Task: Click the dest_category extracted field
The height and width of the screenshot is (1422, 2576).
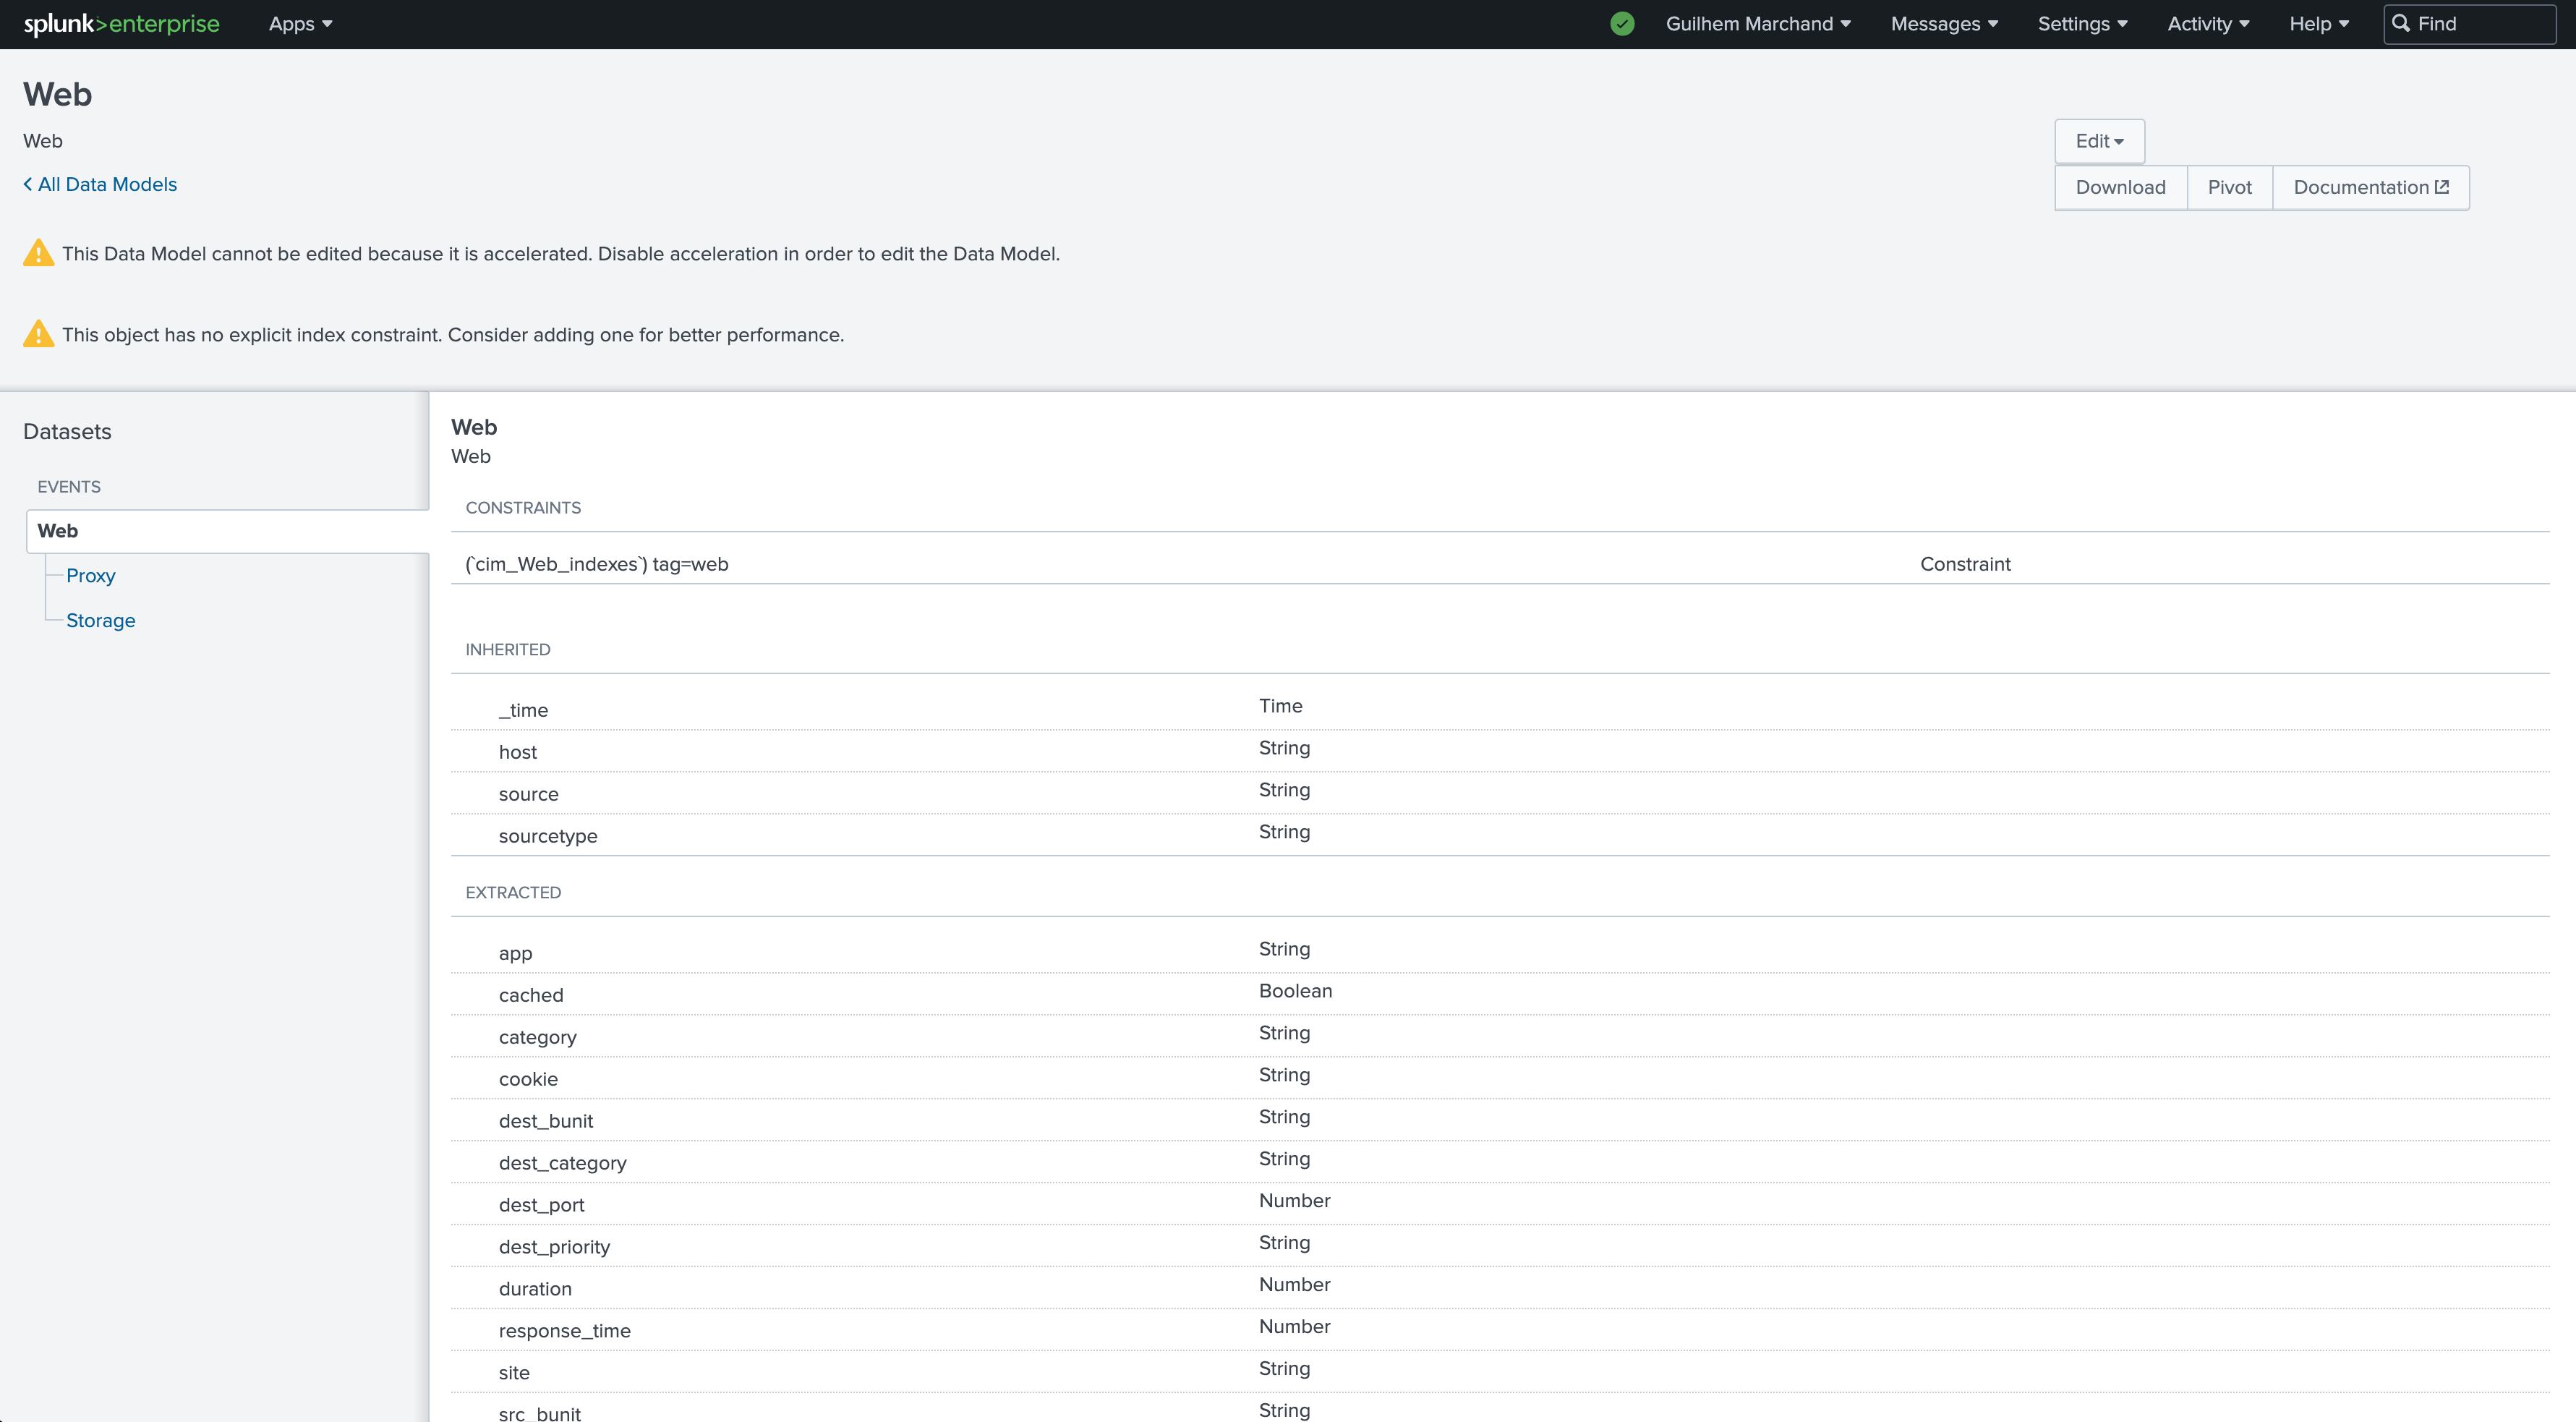Action: tap(562, 1163)
